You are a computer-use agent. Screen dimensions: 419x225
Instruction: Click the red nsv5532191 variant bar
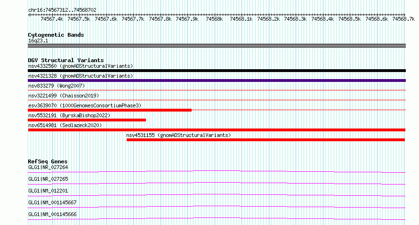(87, 120)
